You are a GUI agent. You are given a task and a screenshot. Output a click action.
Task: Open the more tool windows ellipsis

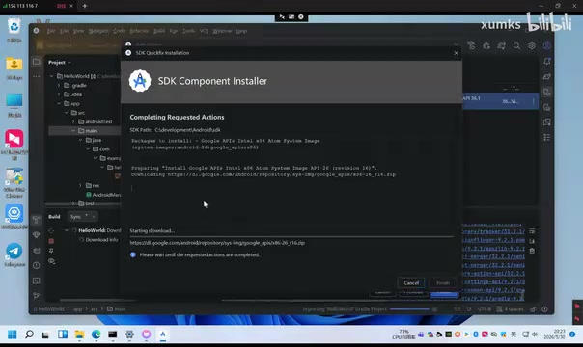coord(36,76)
